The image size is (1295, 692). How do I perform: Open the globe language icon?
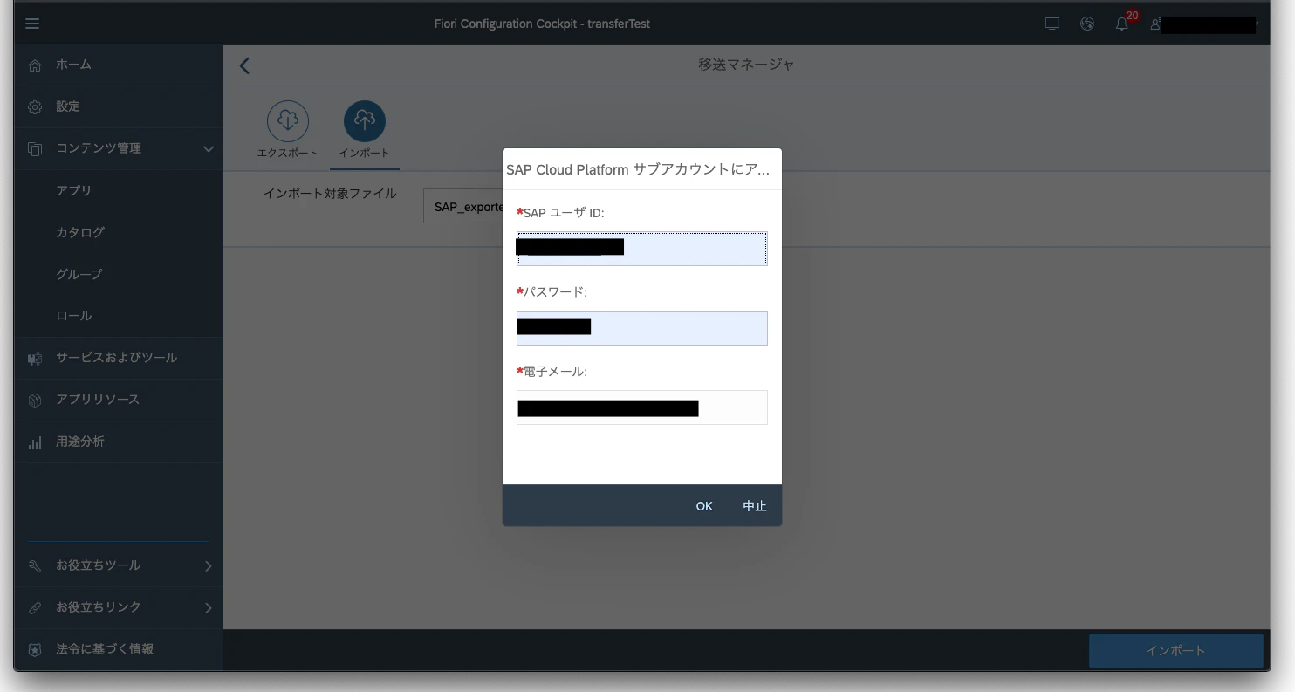[1087, 24]
